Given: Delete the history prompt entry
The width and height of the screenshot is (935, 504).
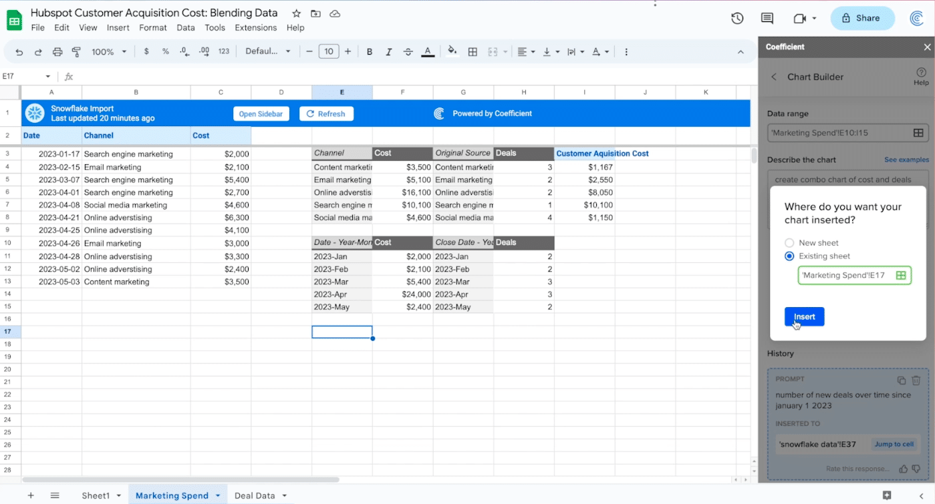Looking at the screenshot, I should [916, 381].
